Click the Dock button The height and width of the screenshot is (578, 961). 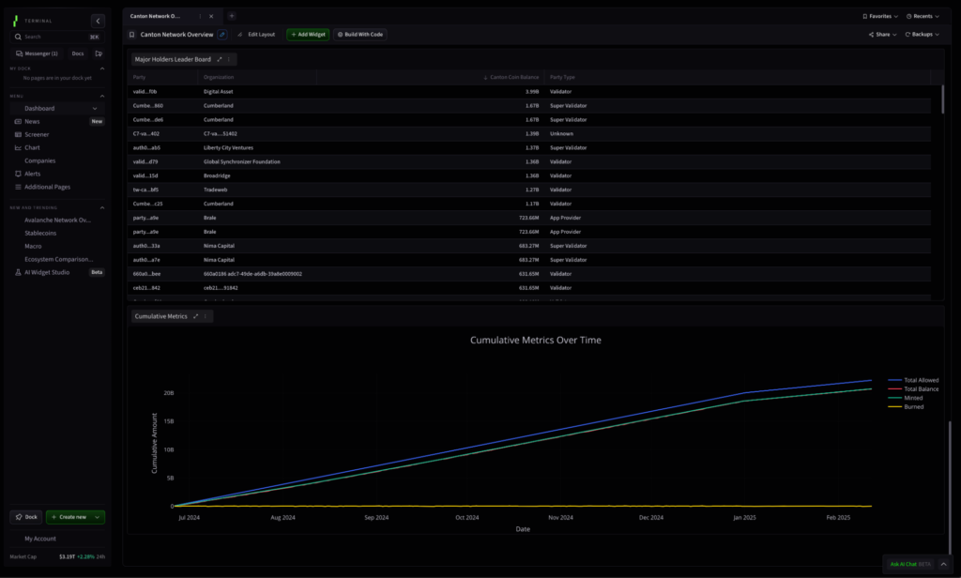point(25,517)
